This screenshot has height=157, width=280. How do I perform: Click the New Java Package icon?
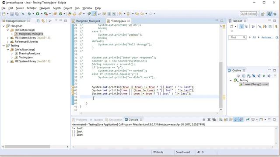(x=55, y=14)
